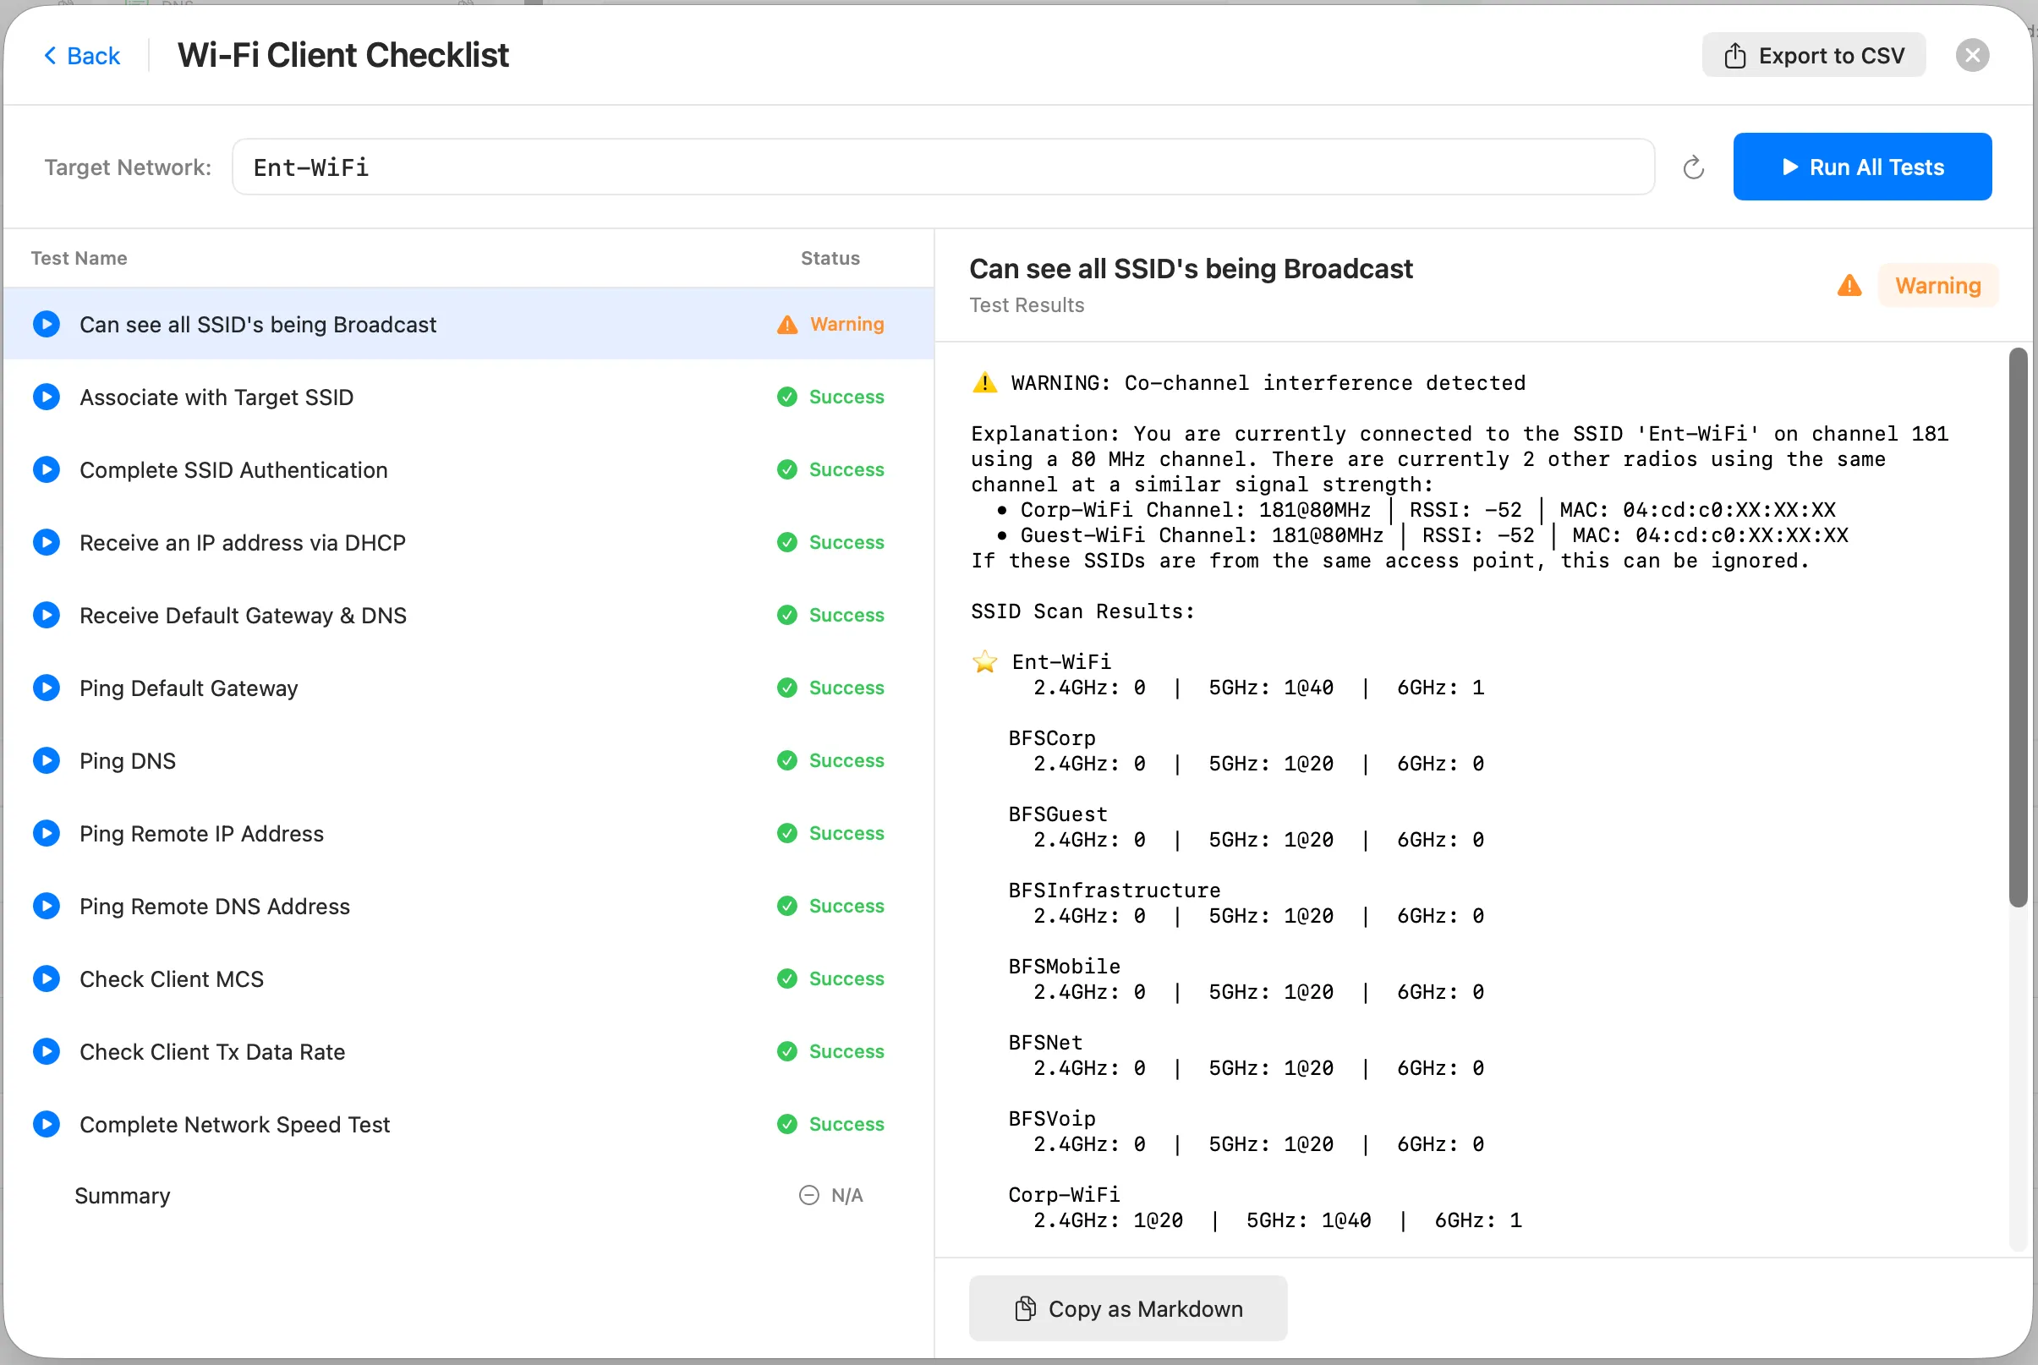Click play icon for Associate with Target SSID
The image size is (2038, 1365).
click(47, 397)
